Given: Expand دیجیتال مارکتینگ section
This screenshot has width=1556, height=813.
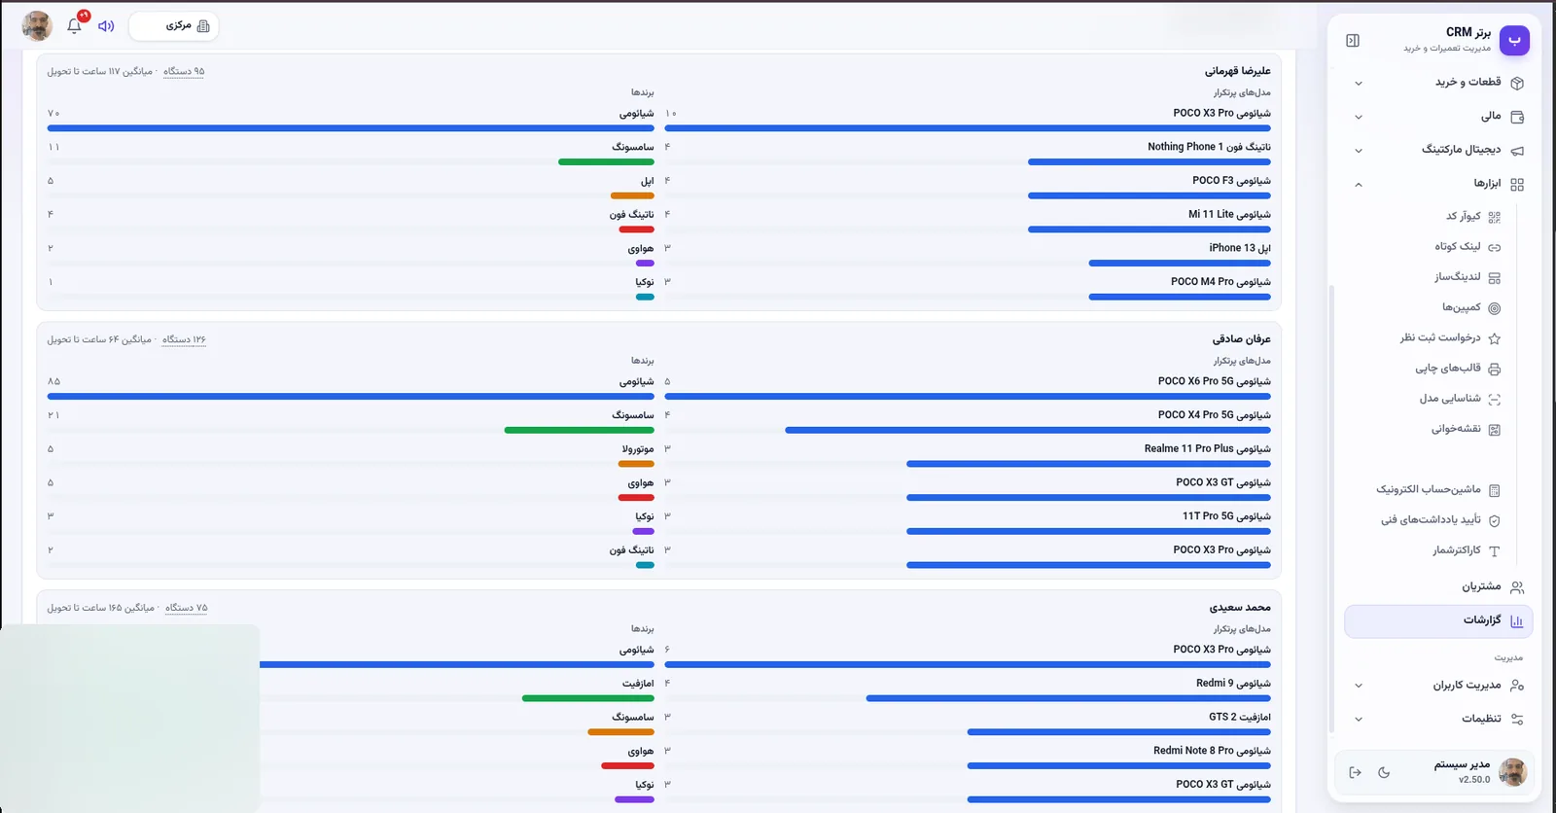Looking at the screenshot, I should point(1439,150).
